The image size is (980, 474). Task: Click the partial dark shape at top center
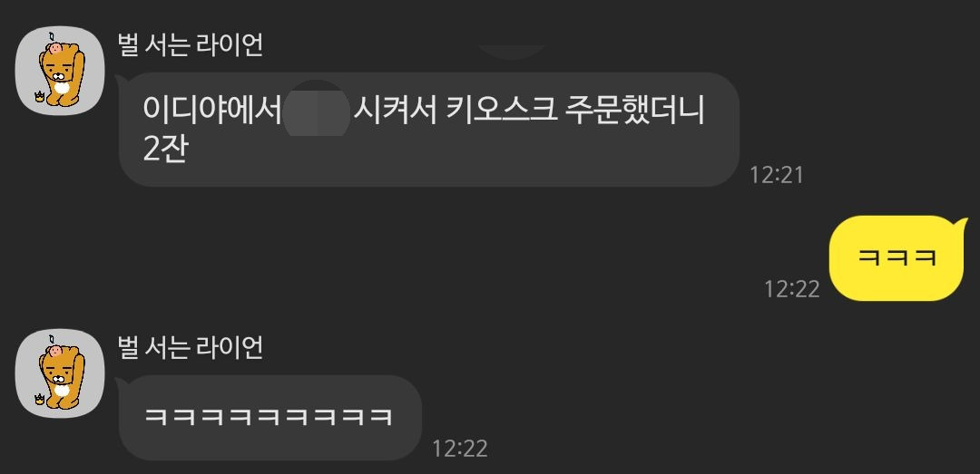511,52
